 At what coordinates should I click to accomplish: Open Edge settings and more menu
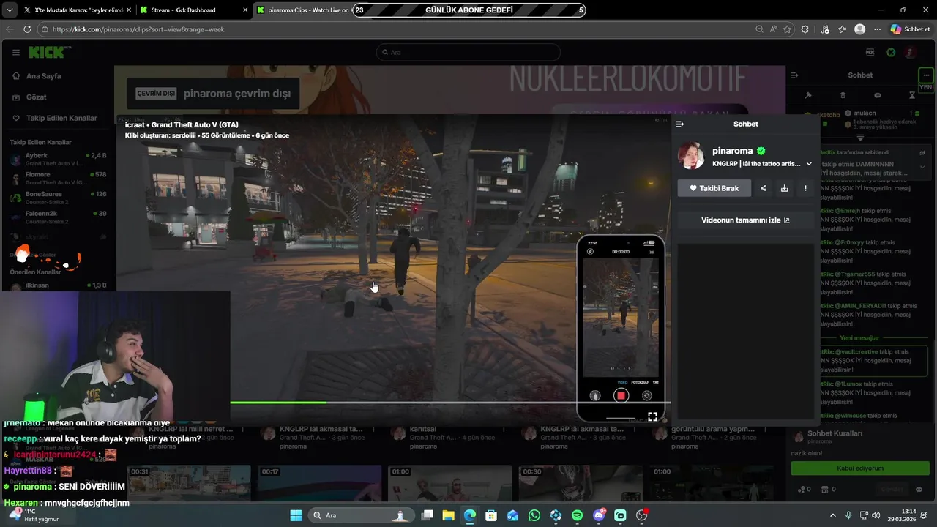(877, 29)
